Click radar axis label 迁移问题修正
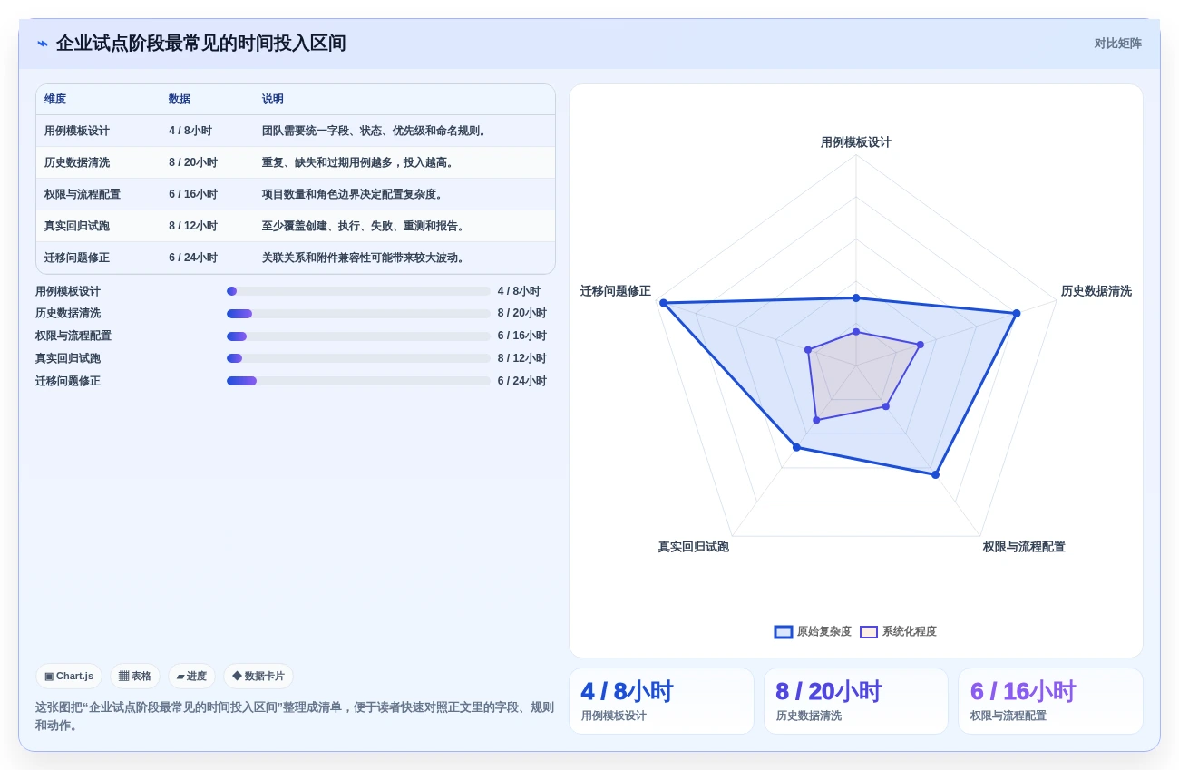Screen dimensions: 1179x770 pos(616,291)
